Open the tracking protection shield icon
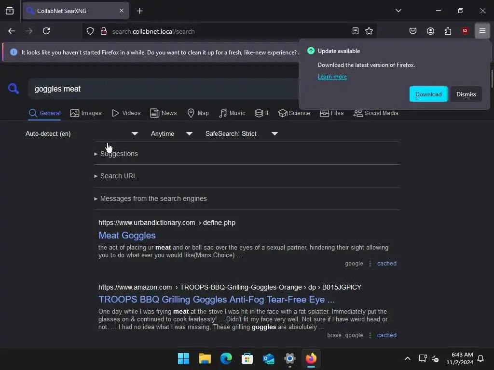494x370 pixels. 90,31
